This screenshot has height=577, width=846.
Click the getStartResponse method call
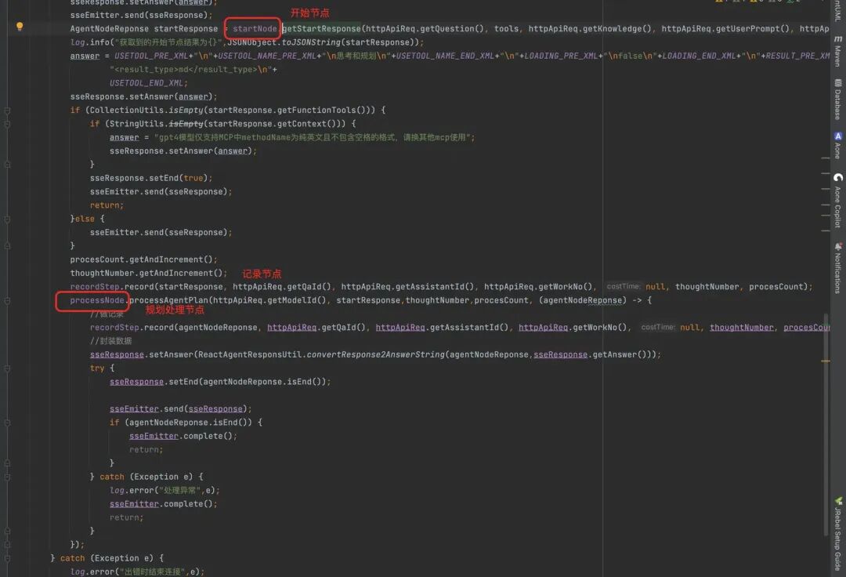coord(322,28)
